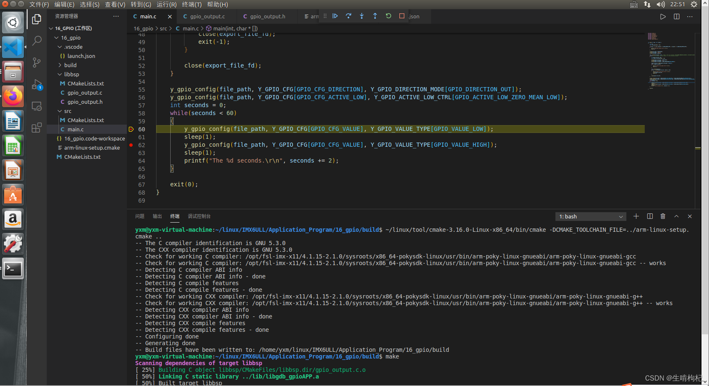Open launch.json in the explorer
The width and height of the screenshot is (709, 386).
coord(81,56)
